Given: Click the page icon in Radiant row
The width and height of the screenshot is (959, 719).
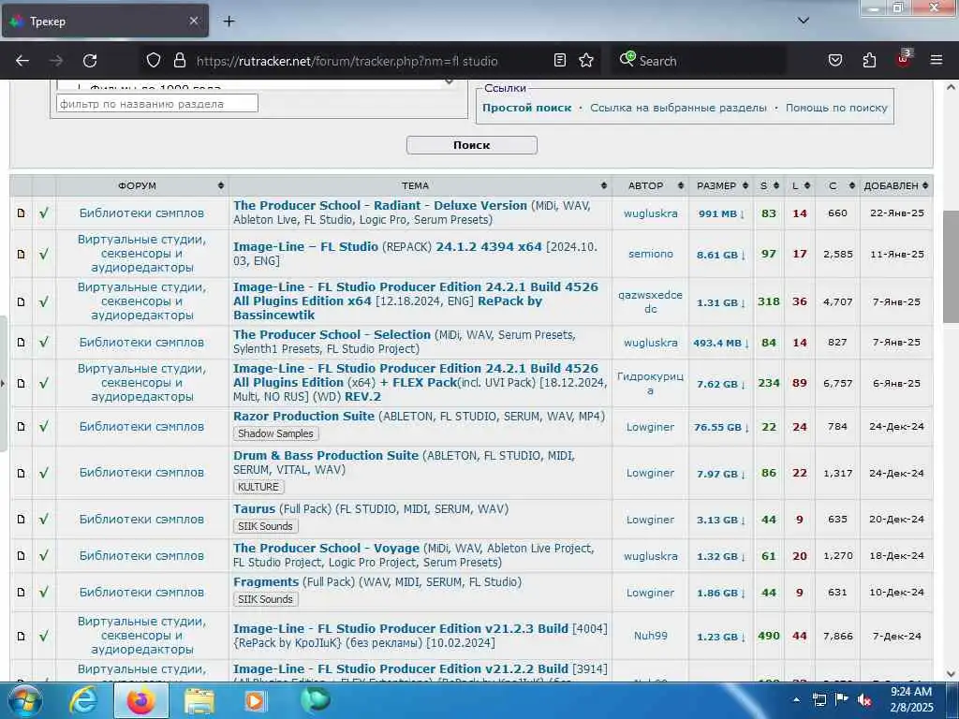Looking at the screenshot, I should pos(21,213).
